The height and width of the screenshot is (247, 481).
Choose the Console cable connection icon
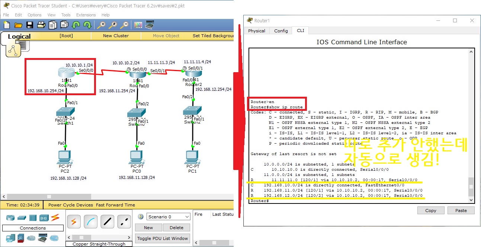(x=90, y=222)
